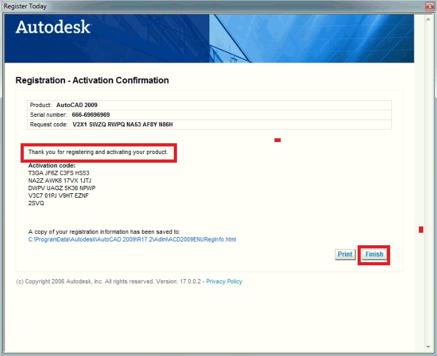The width and height of the screenshot is (437, 356).
Task: Click the Autodesk copyright version text
Action: 109,282
